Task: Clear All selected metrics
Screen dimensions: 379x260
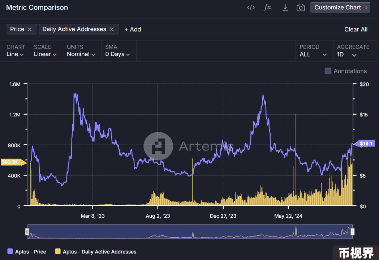Action: pos(356,30)
